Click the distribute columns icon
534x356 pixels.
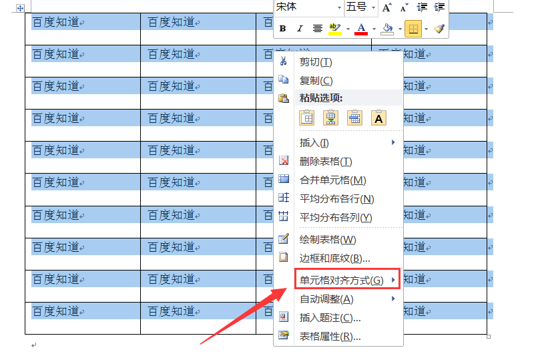283,216
